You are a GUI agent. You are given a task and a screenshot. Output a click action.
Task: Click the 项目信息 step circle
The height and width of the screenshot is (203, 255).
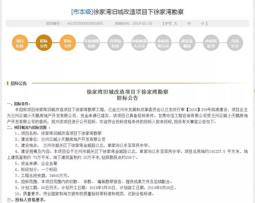(20, 43)
